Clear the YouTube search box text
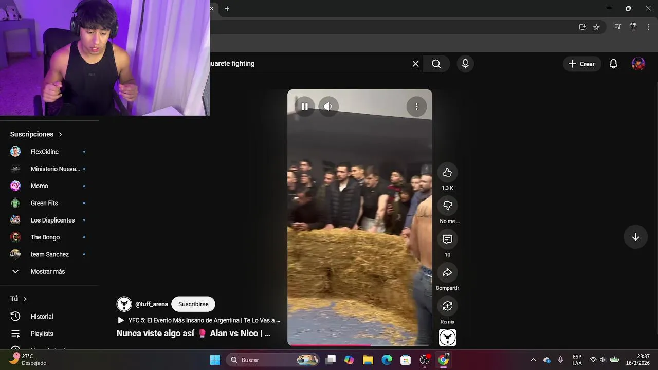Viewport: 658px width, 370px height. click(x=415, y=64)
